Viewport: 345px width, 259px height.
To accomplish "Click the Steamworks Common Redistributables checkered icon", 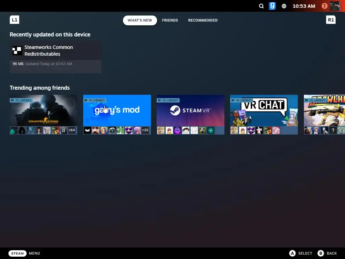I will pyautogui.click(x=17, y=51).
